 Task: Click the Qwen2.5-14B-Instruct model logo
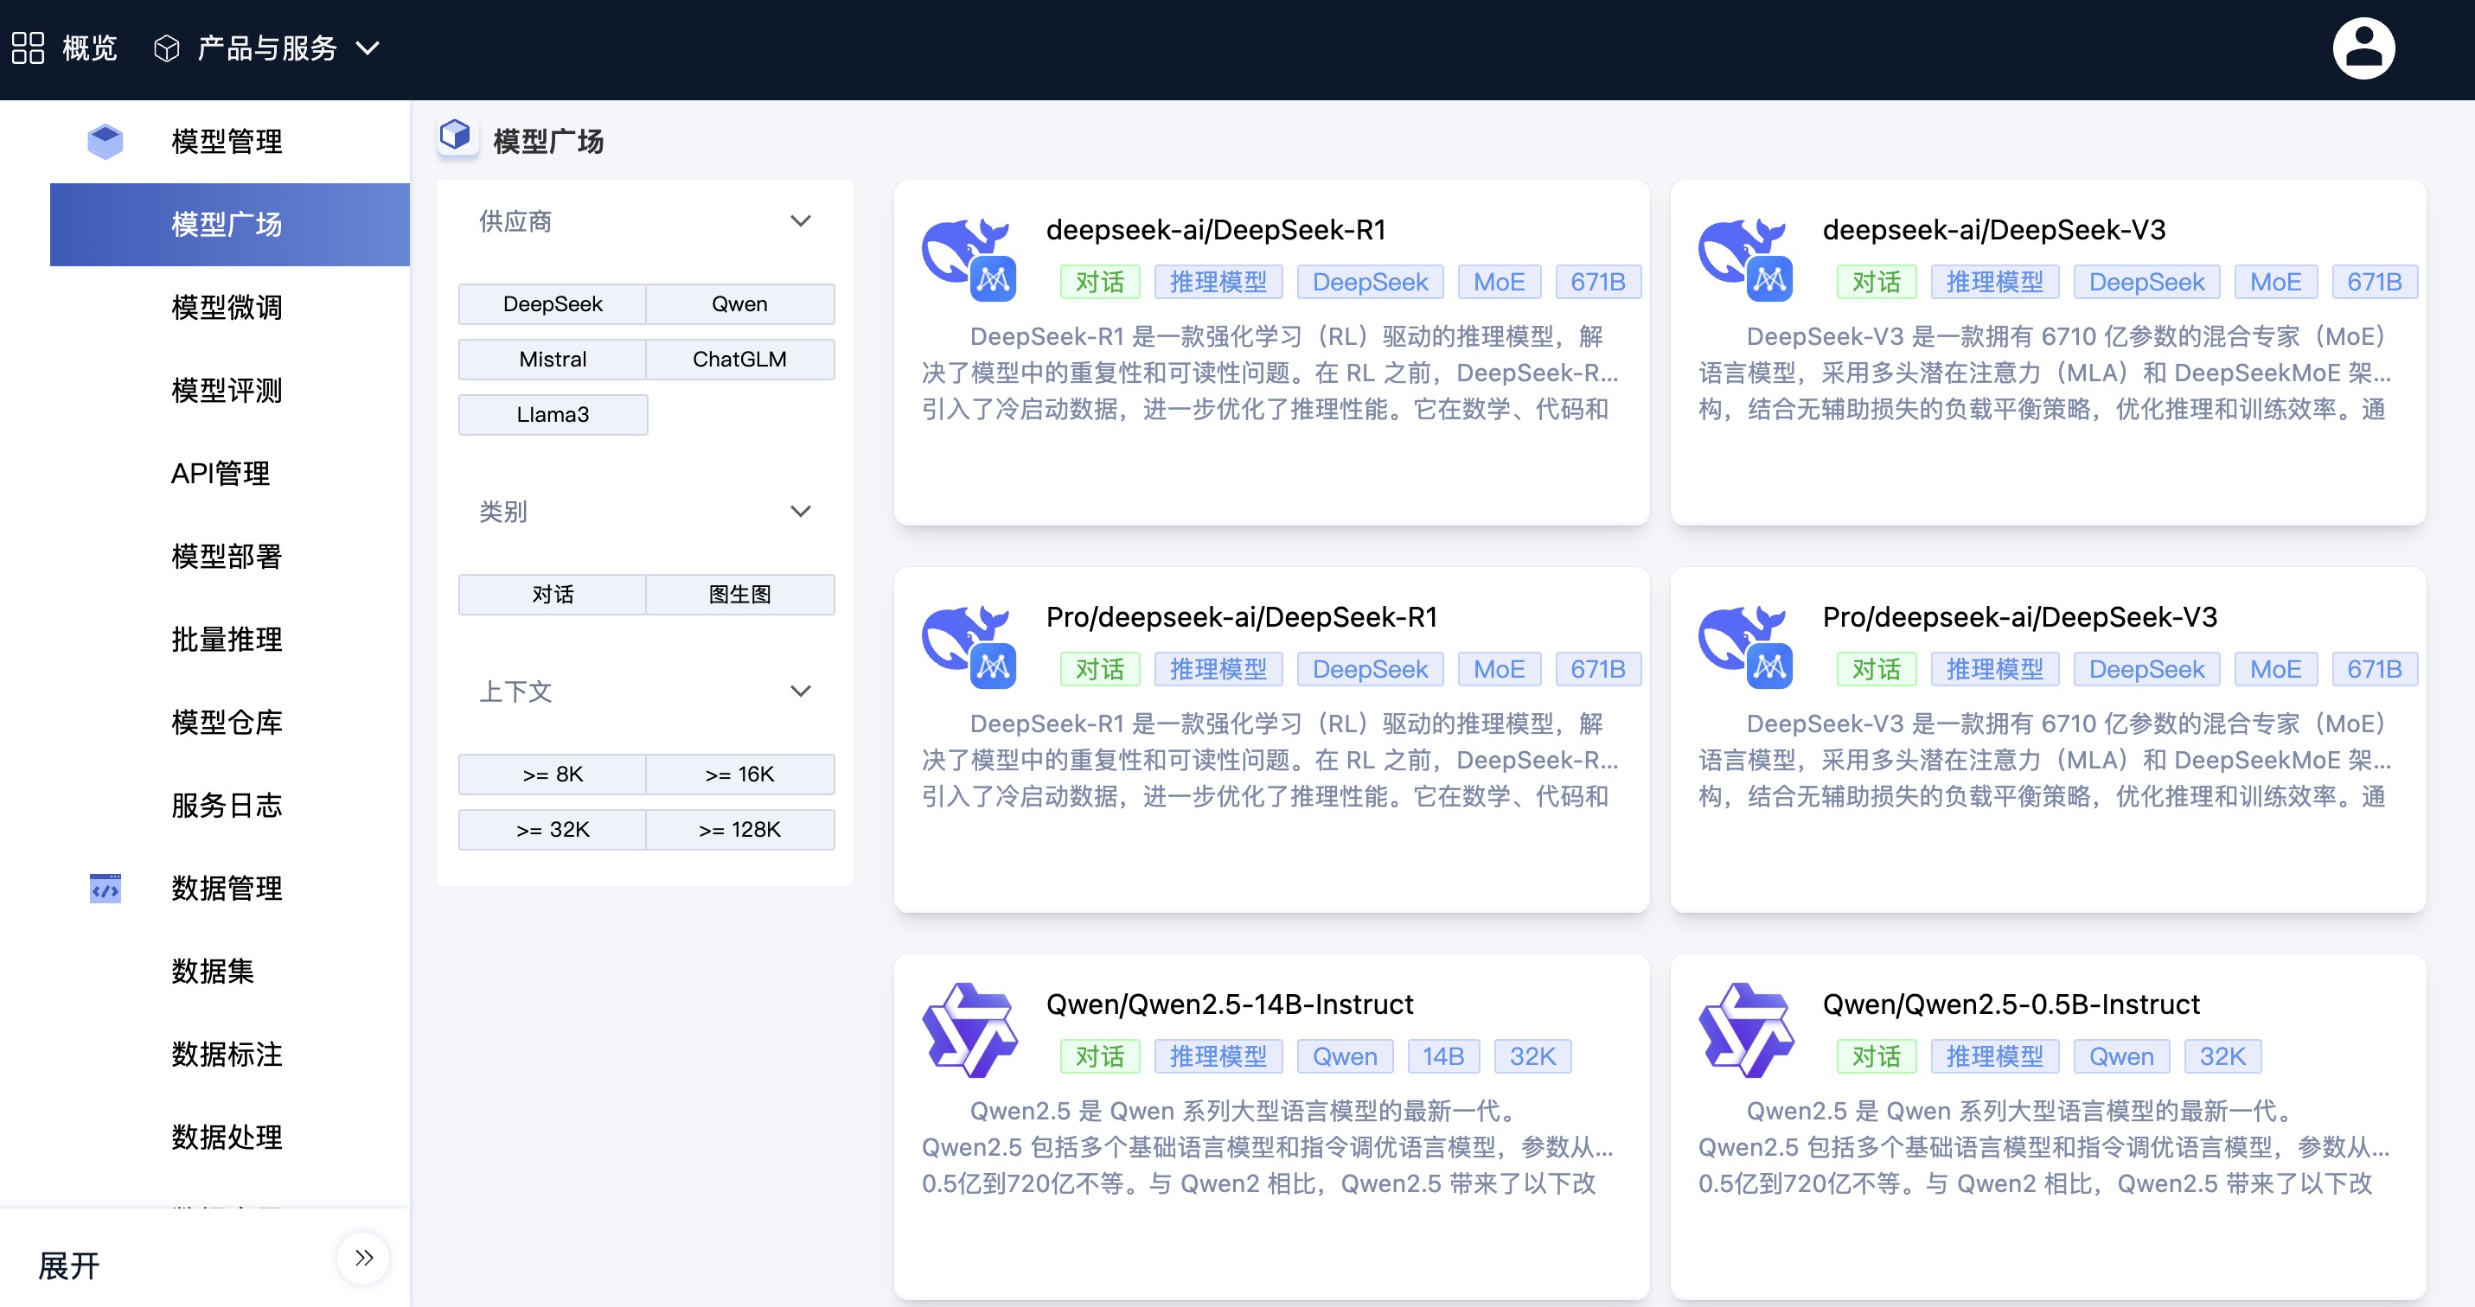coord(969,1030)
